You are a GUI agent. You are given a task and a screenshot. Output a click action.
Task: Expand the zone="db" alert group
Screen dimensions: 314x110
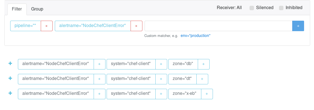pos(10,63)
